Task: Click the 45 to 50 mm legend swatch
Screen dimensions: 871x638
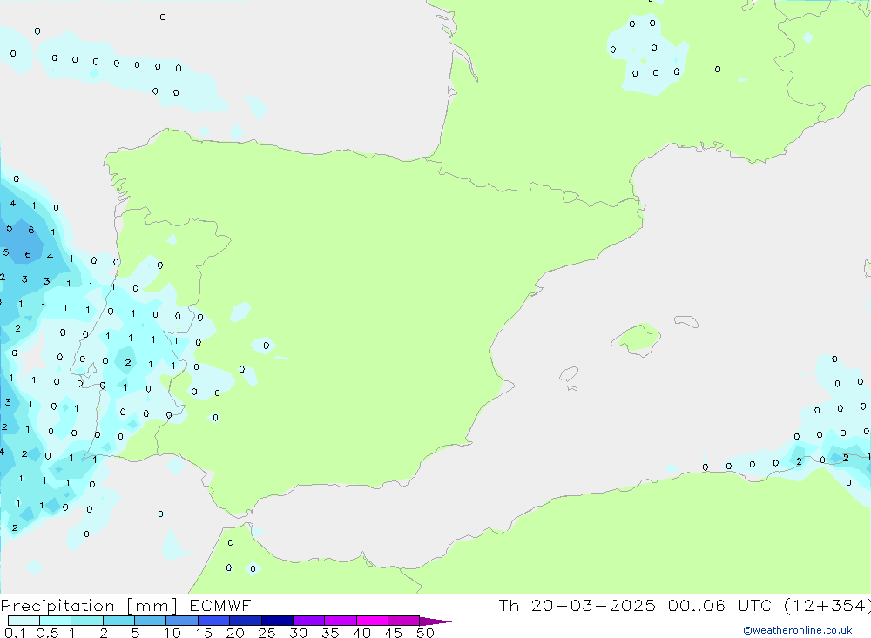Action: click(x=404, y=621)
